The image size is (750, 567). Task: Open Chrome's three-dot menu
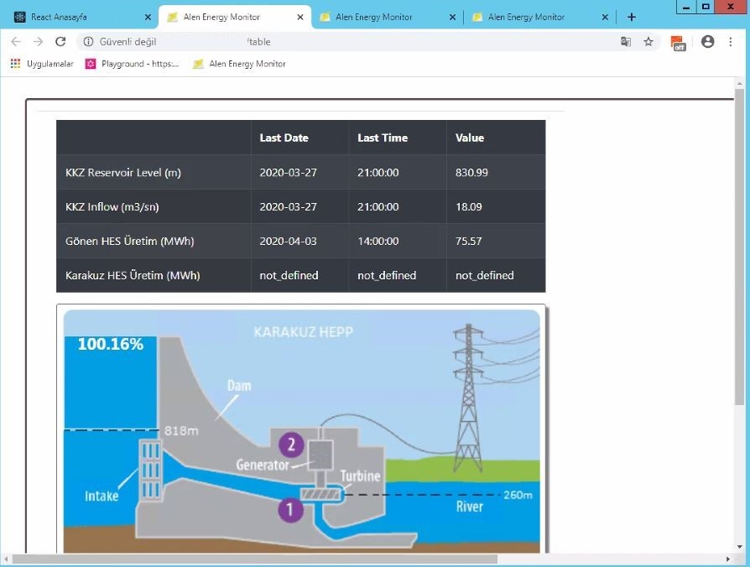[731, 42]
